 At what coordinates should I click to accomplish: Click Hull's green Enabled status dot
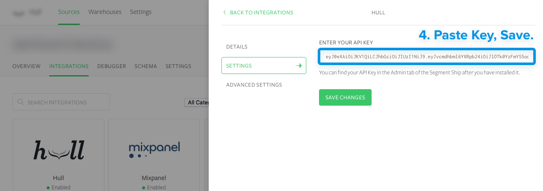click(x=48, y=188)
